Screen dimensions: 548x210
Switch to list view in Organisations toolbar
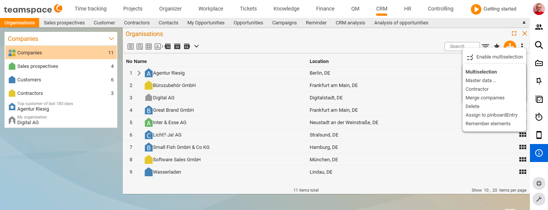coord(131,46)
